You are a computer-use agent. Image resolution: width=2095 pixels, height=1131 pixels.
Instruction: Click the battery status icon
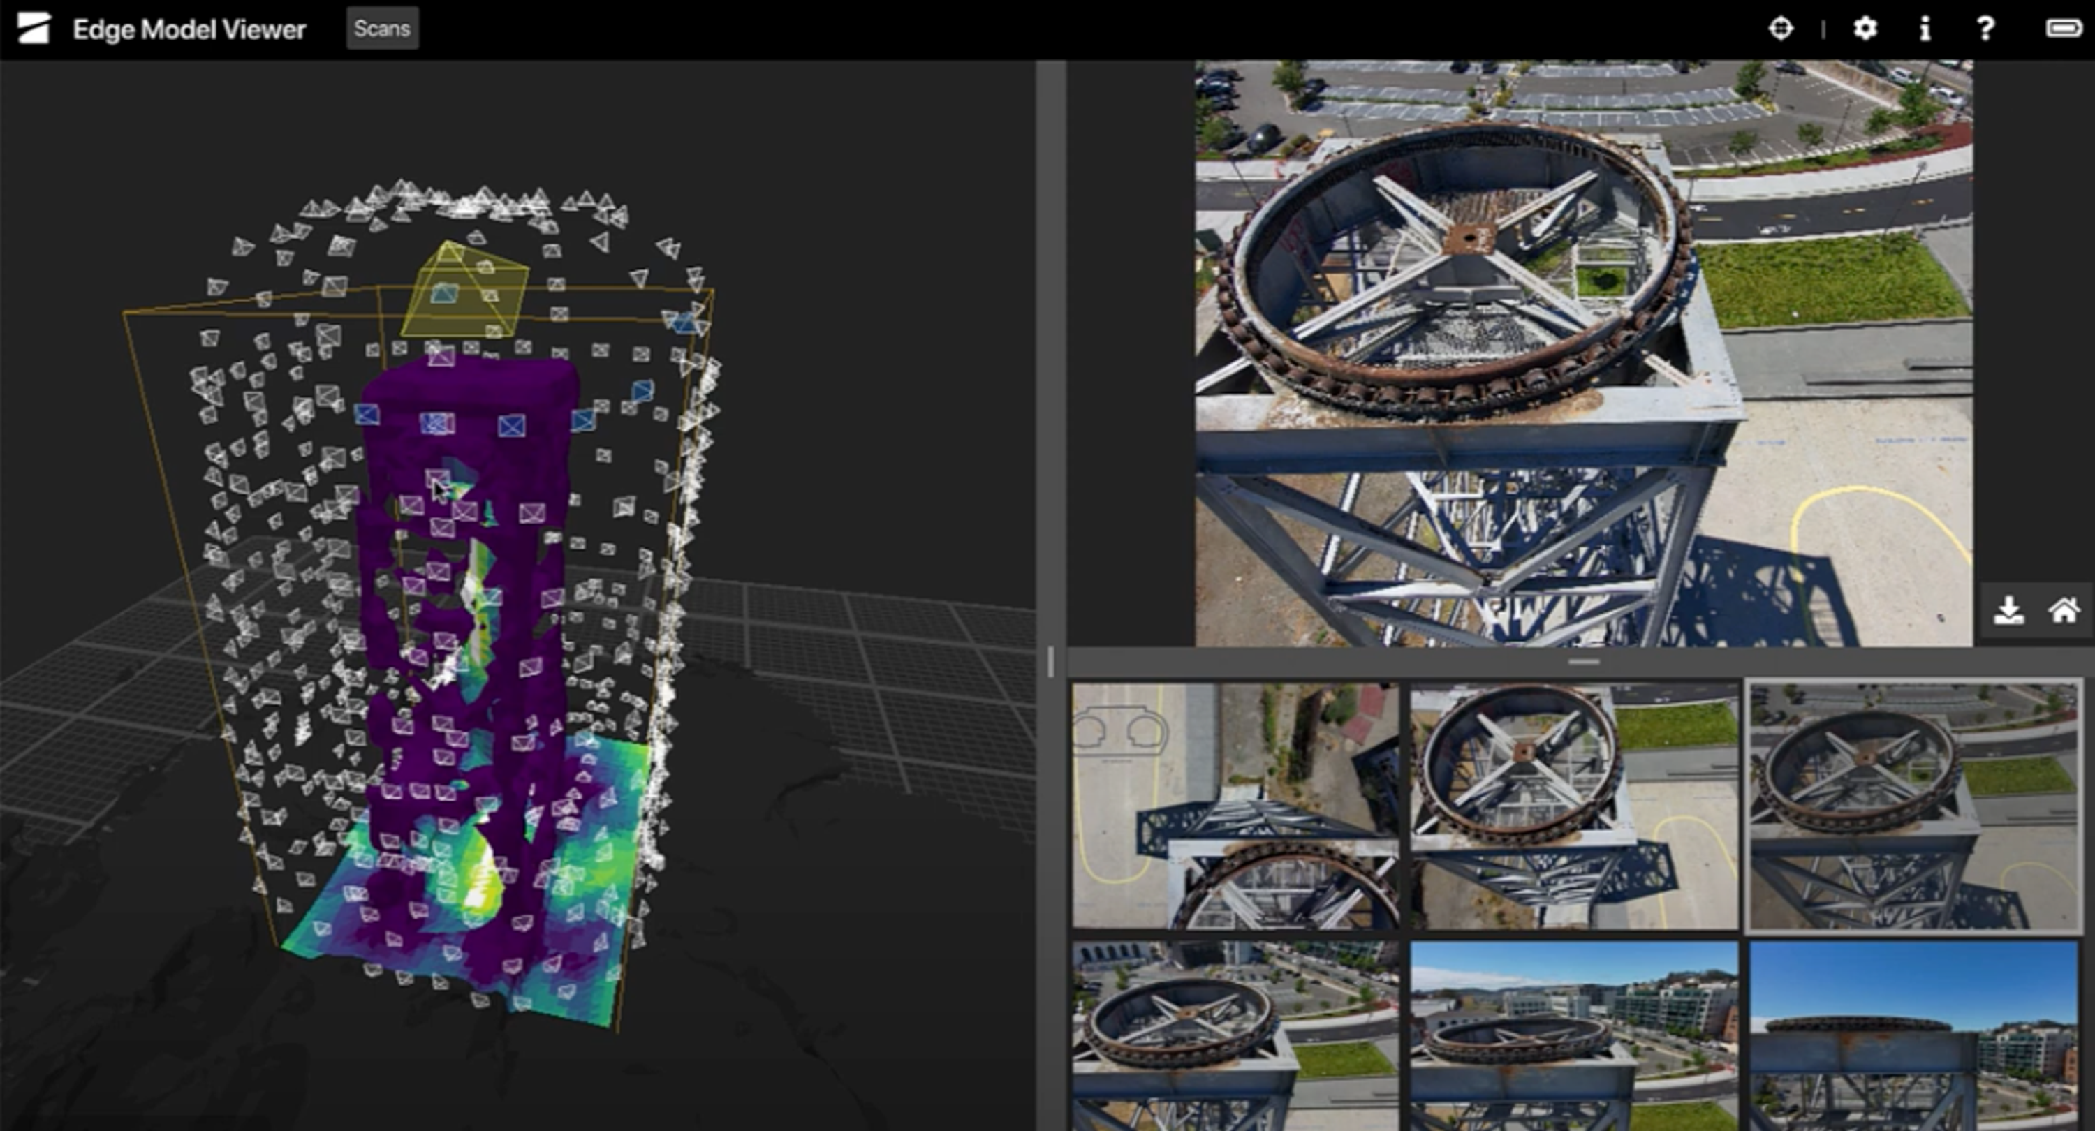[2066, 29]
